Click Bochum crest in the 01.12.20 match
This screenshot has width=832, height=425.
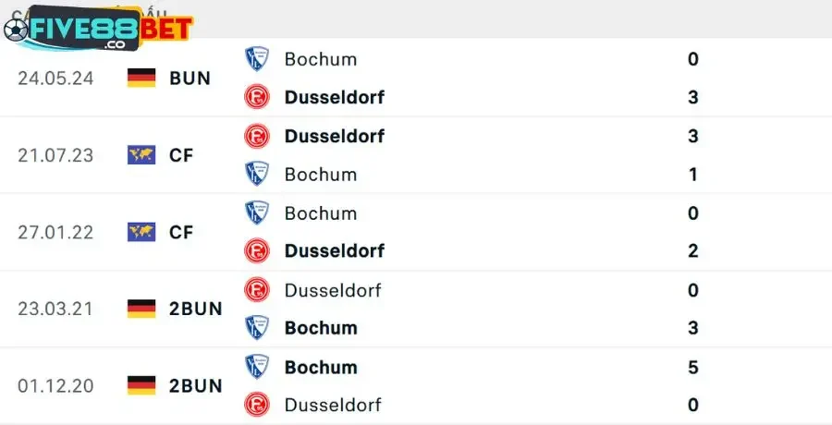coord(256,367)
